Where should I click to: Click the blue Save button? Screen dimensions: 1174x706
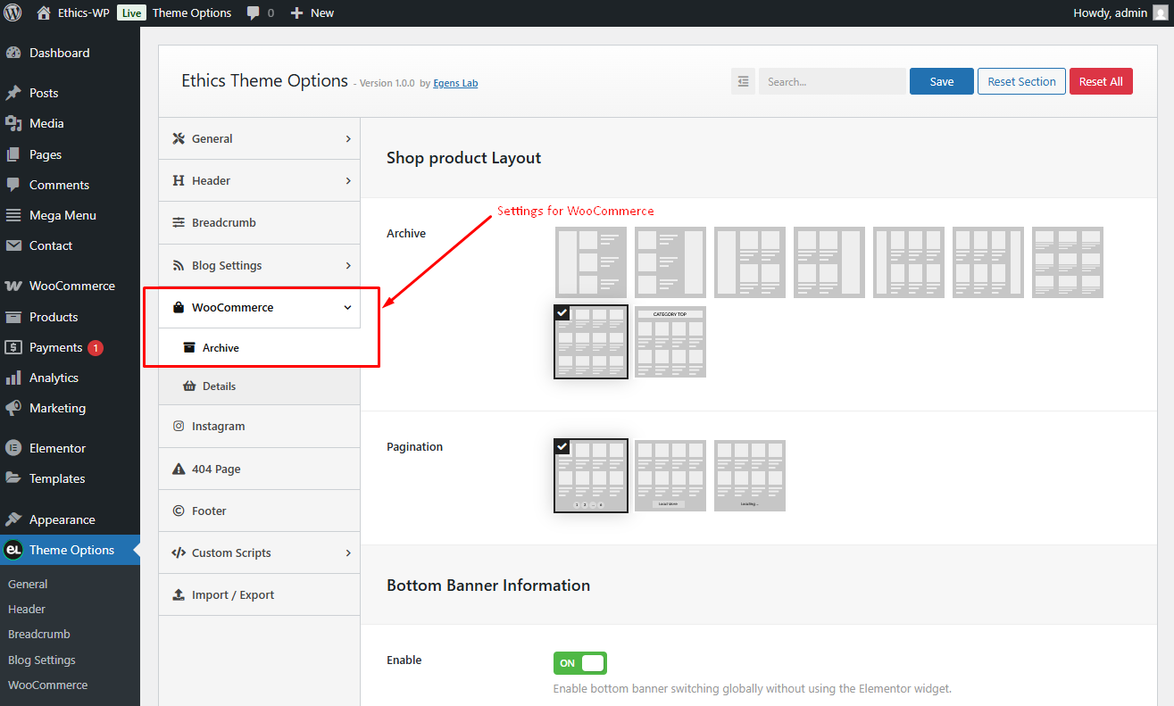(941, 81)
